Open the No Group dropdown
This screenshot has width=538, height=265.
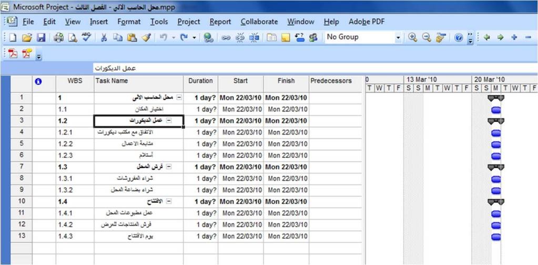pyautogui.click(x=398, y=37)
